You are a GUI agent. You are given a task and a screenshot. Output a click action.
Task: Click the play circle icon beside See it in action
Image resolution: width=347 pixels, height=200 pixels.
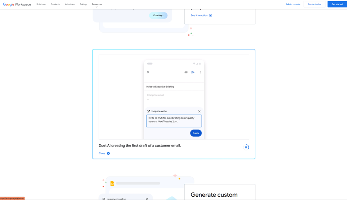coord(210,15)
